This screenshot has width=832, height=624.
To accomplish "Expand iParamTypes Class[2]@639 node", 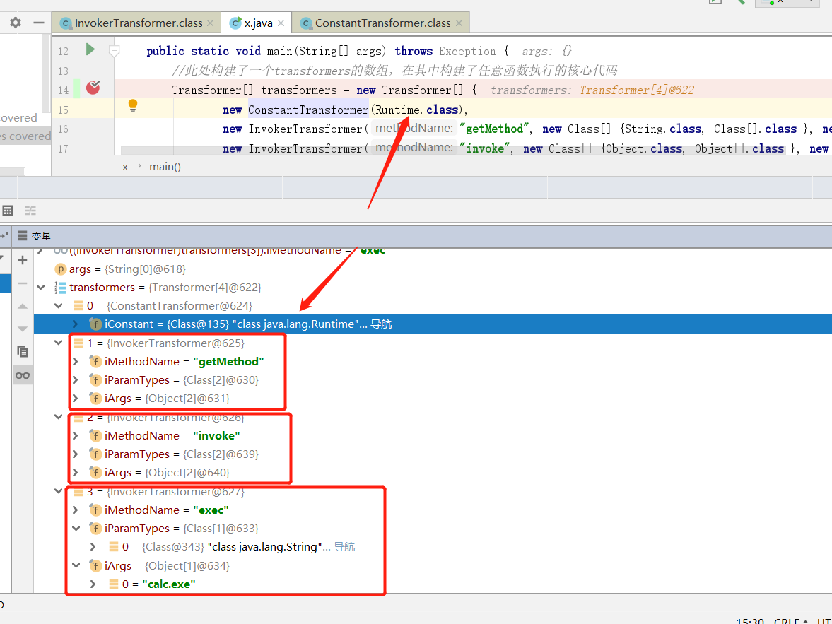I will click(76, 454).
